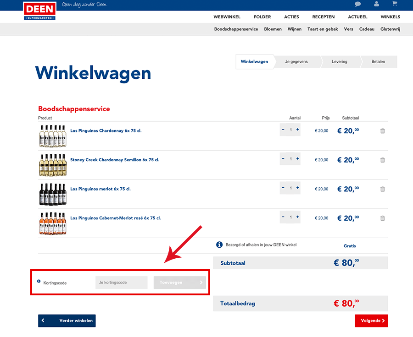Image resolution: width=413 pixels, height=337 pixels.
Task: Click Los Pinguinos merlot bottles thumbnail
Action: [53, 194]
